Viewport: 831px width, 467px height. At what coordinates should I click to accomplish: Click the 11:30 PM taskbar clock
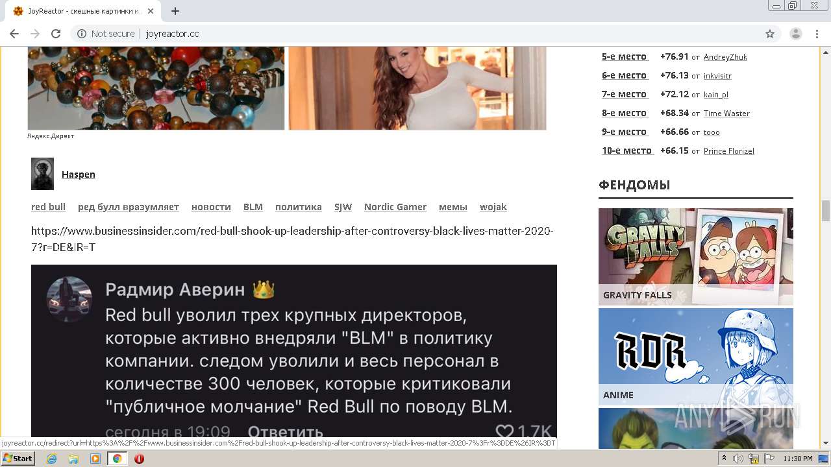798,459
